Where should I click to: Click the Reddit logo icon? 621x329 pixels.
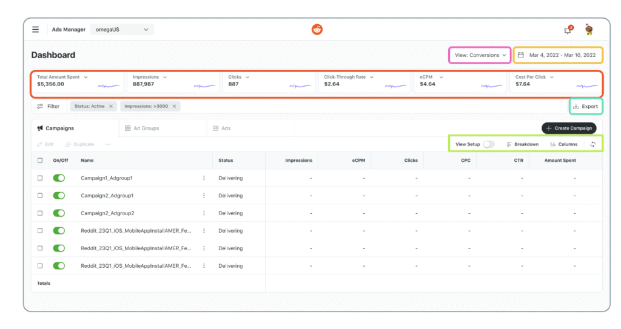pos(317,29)
